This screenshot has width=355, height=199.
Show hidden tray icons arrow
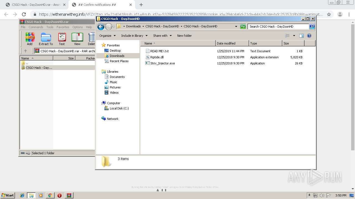click(310, 195)
